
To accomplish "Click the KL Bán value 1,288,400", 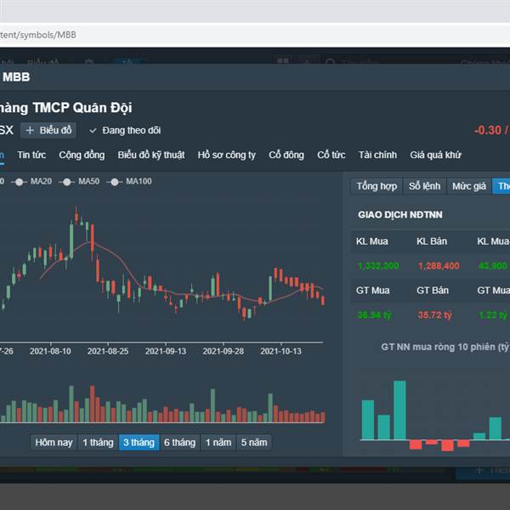I will (439, 266).
